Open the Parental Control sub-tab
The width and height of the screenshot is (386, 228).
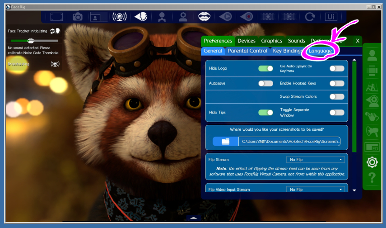coord(247,51)
